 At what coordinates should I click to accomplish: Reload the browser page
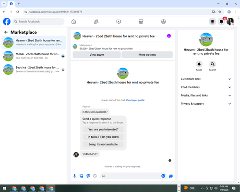[x=18, y=12]
